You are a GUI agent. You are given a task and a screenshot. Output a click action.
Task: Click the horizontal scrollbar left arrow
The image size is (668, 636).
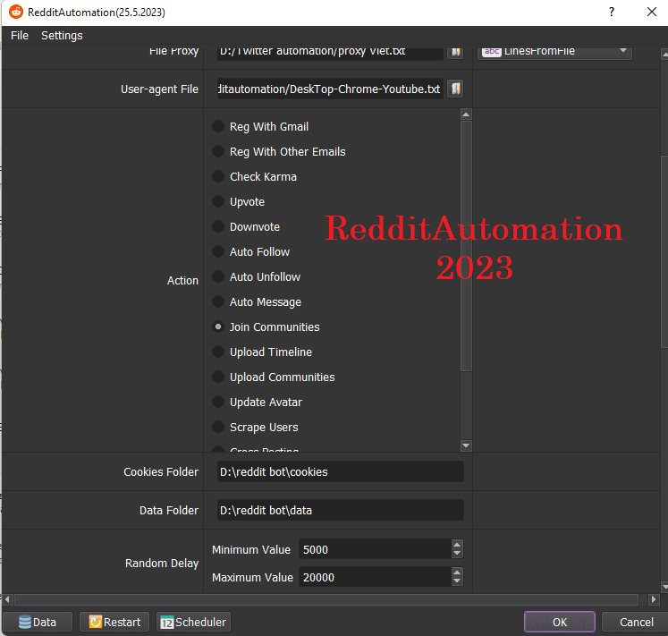pyautogui.click(x=7, y=599)
